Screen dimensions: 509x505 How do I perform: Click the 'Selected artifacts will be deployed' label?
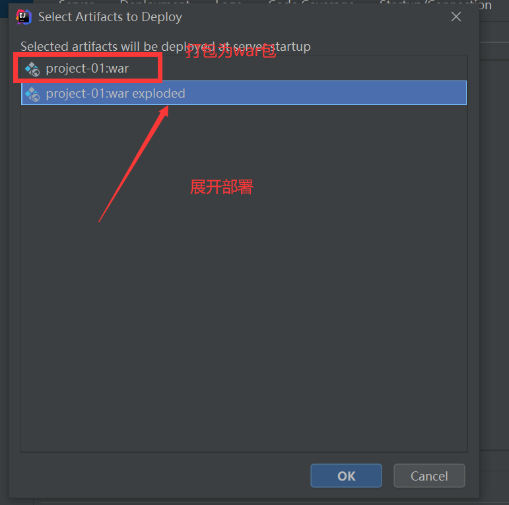166,47
